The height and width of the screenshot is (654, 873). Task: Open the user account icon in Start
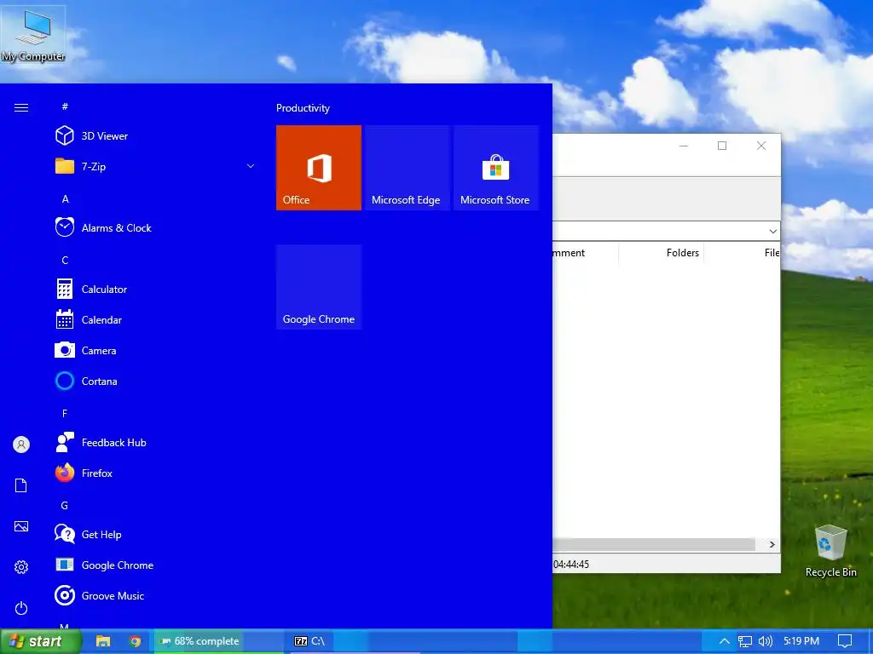click(x=21, y=445)
